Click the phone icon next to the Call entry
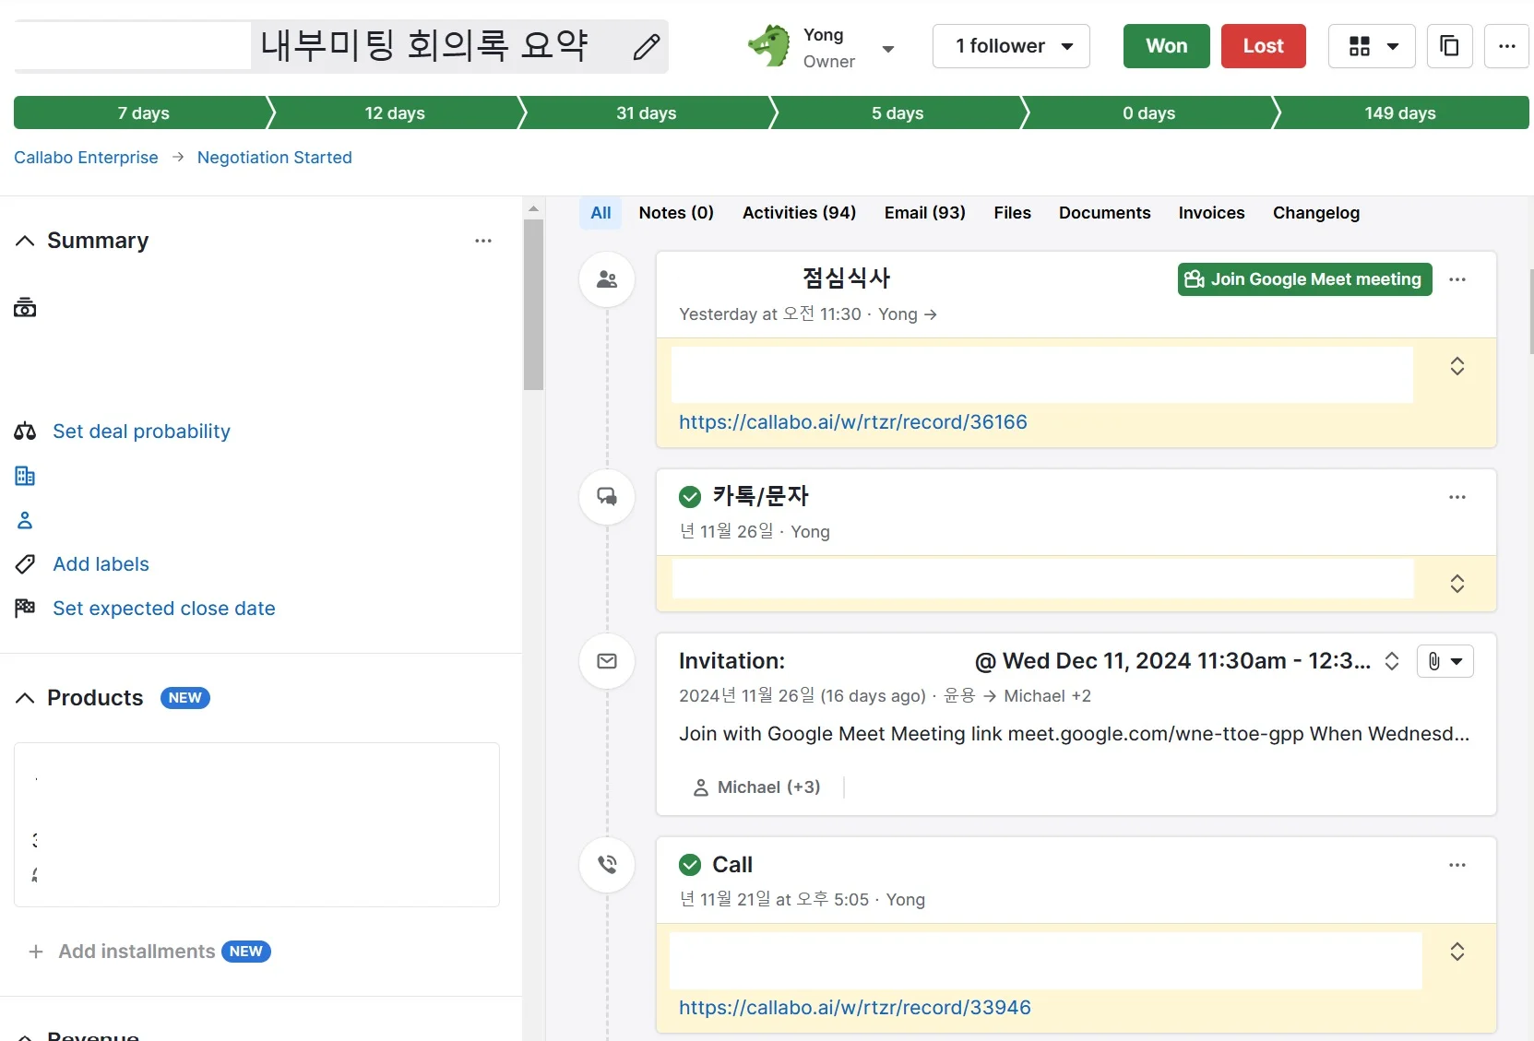1534x1041 pixels. [x=607, y=864]
